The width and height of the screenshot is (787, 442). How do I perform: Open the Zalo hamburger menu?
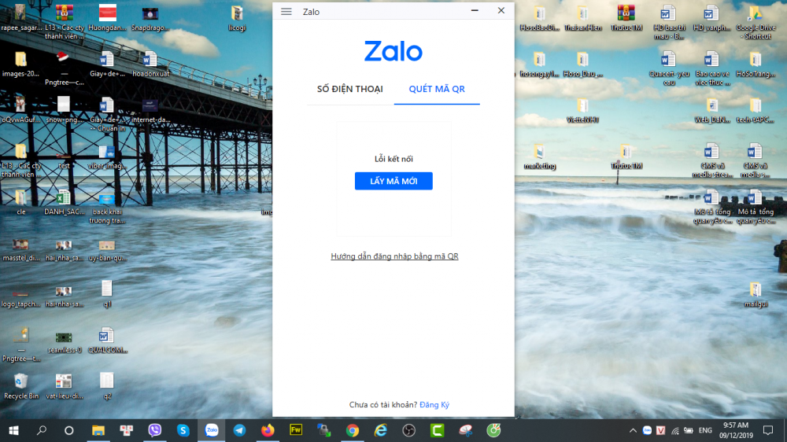tap(286, 12)
